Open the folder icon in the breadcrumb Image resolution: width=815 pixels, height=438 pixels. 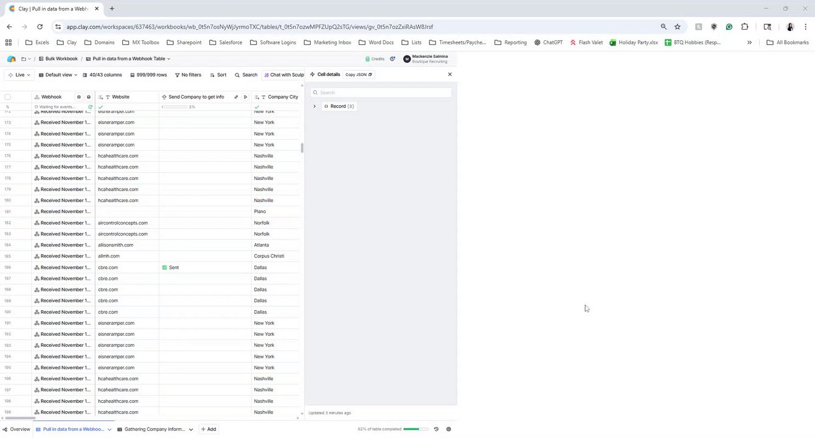24,59
